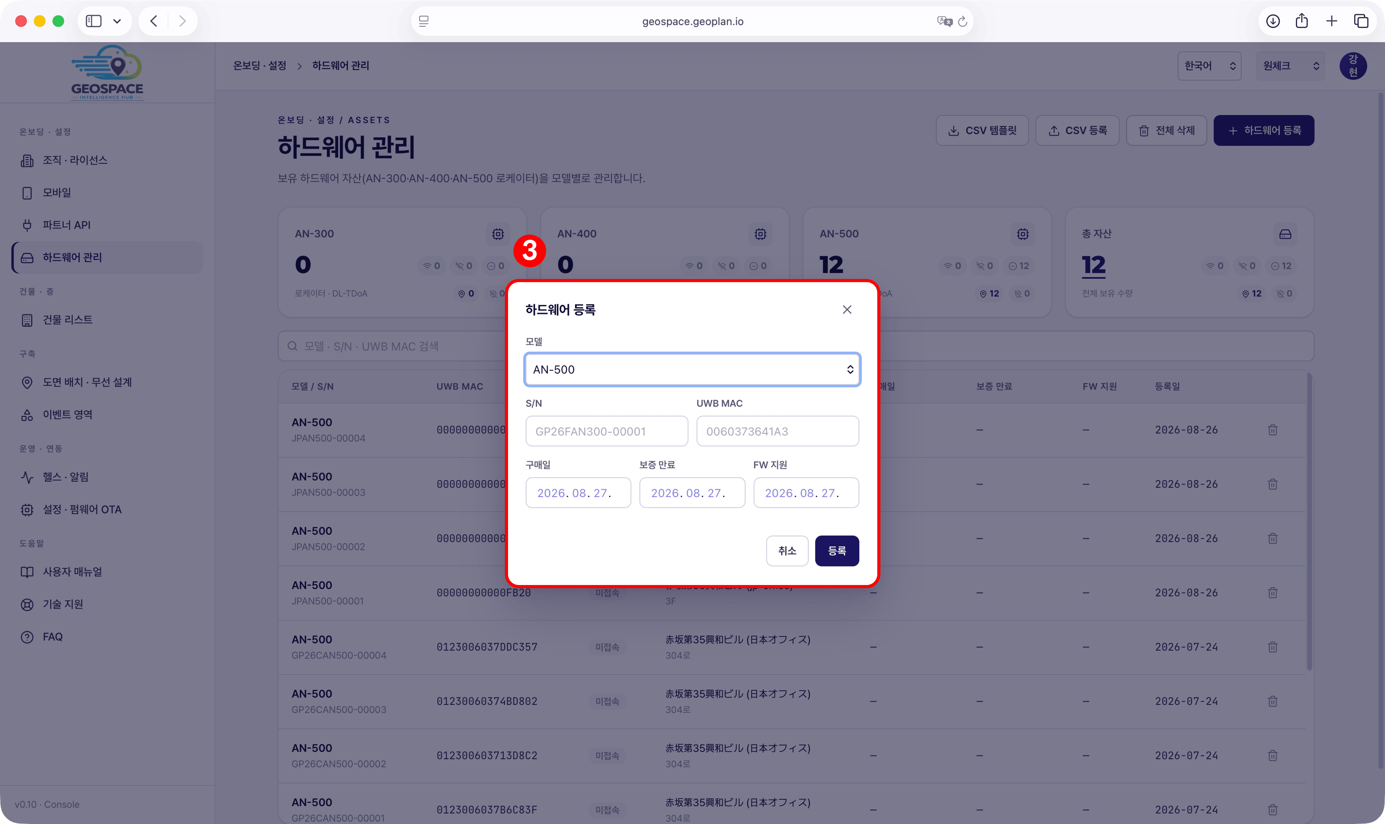Open 헬스 · 알림 in sidebar

(x=107, y=477)
